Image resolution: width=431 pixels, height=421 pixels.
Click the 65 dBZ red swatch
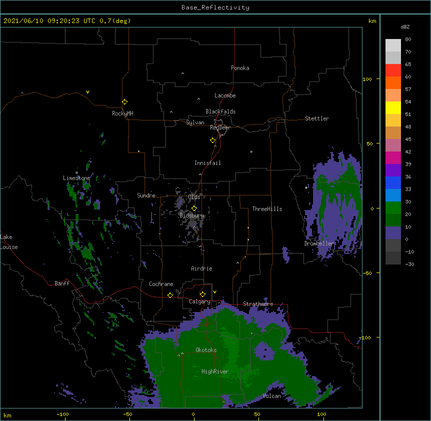393,70
